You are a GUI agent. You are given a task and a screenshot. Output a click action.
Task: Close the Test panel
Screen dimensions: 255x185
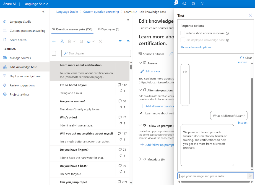pyautogui.click(x=250, y=15)
